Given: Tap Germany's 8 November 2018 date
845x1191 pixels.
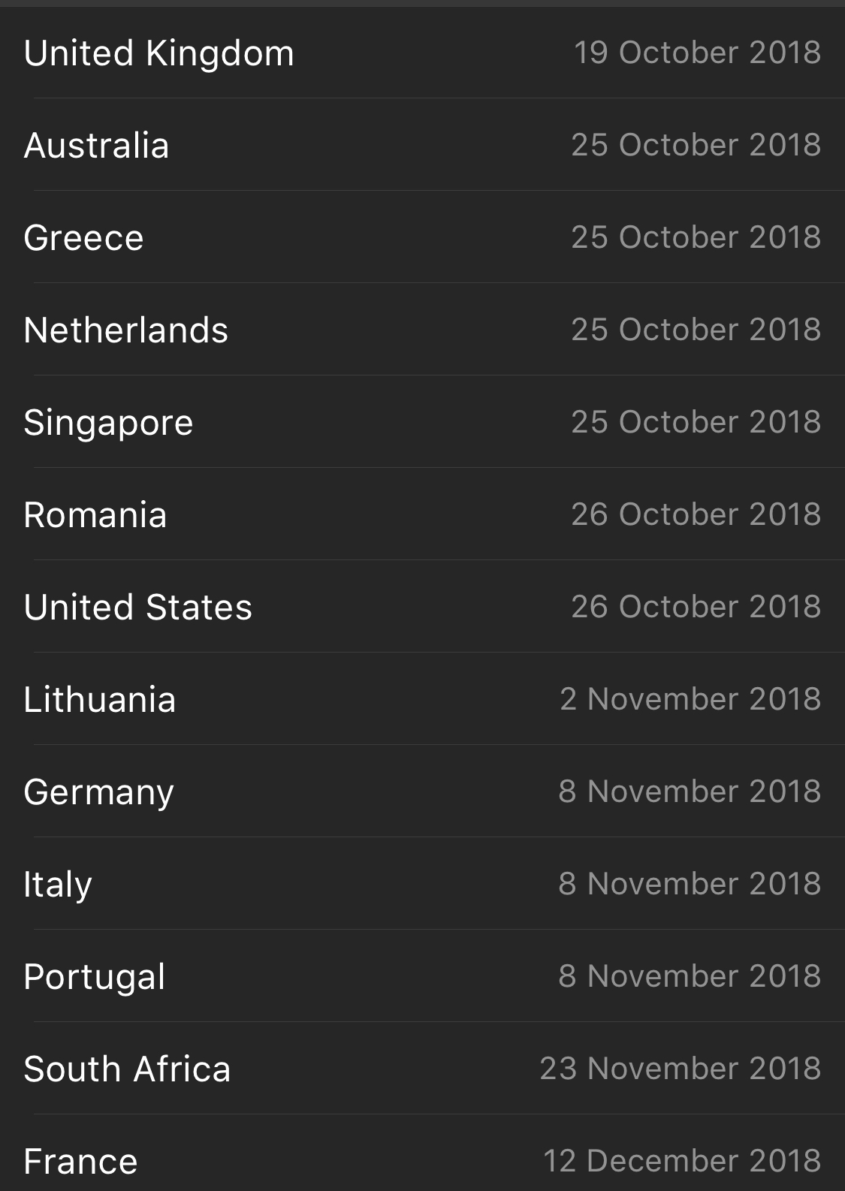Looking at the screenshot, I should (x=690, y=791).
